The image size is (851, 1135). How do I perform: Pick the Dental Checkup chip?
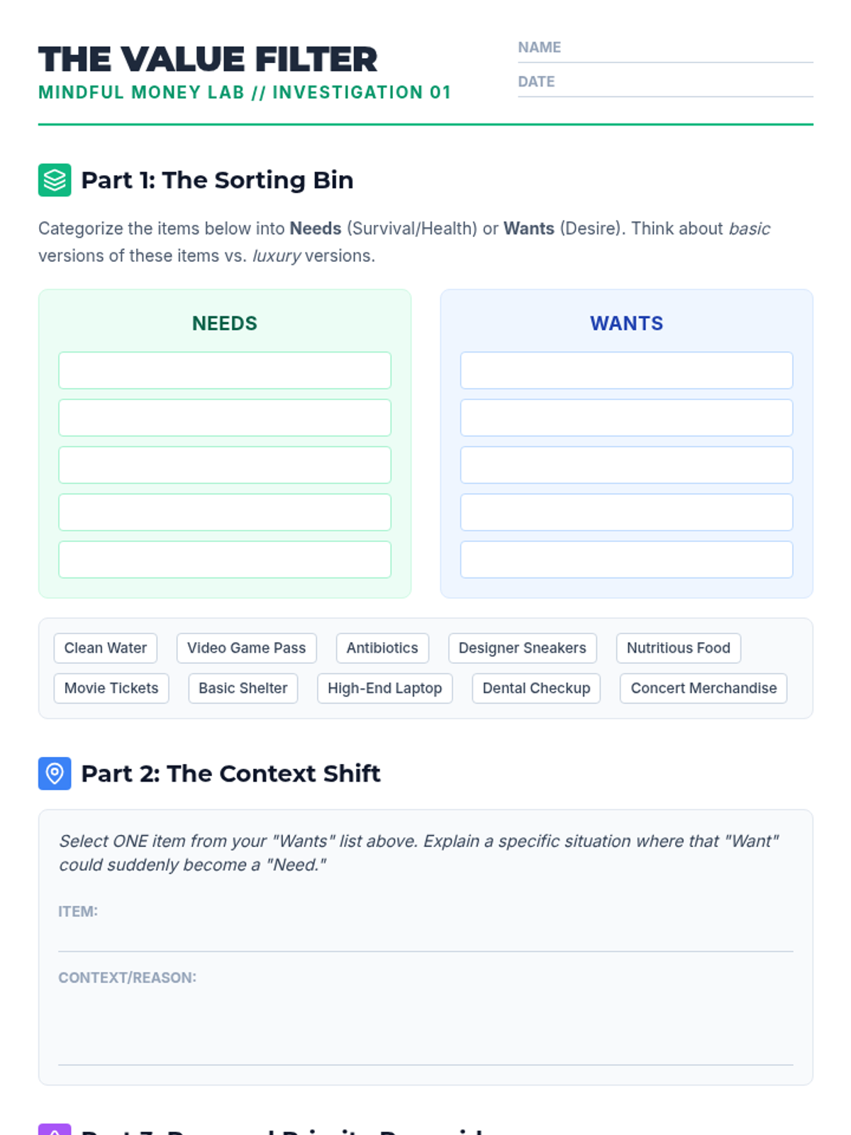point(536,688)
